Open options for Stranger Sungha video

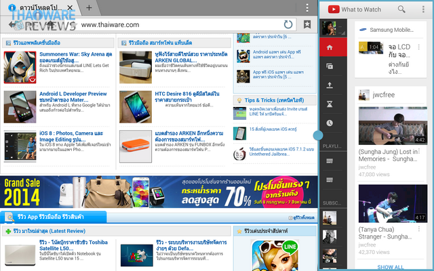click(x=419, y=229)
